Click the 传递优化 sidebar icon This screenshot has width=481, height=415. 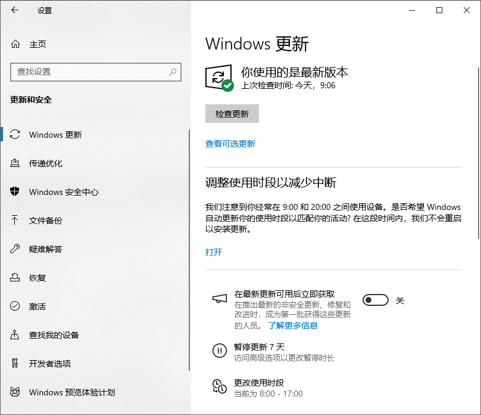coord(15,163)
